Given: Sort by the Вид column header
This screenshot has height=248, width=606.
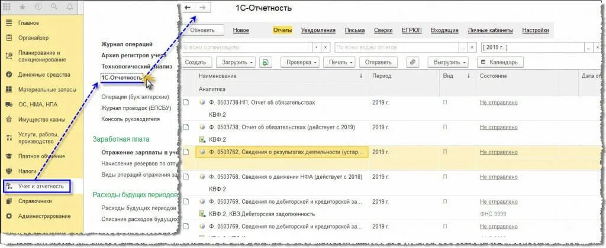Looking at the screenshot, I should 457,76.
